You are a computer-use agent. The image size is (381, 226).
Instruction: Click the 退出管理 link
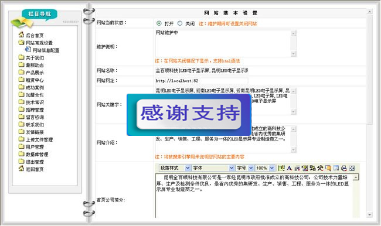[x=35, y=162]
